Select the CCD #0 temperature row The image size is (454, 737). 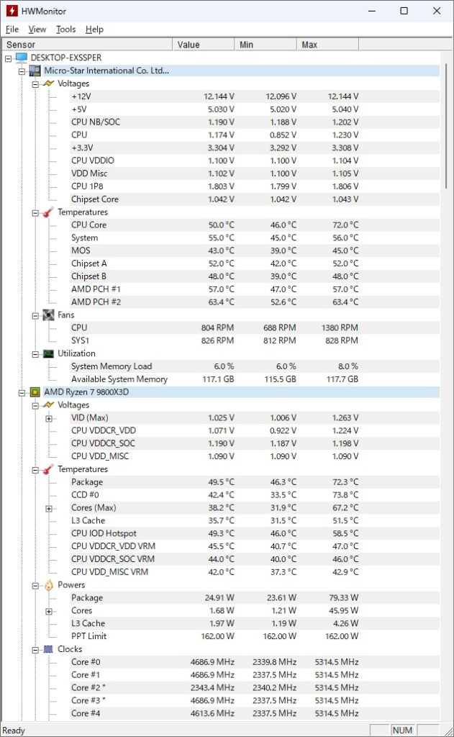click(254, 494)
